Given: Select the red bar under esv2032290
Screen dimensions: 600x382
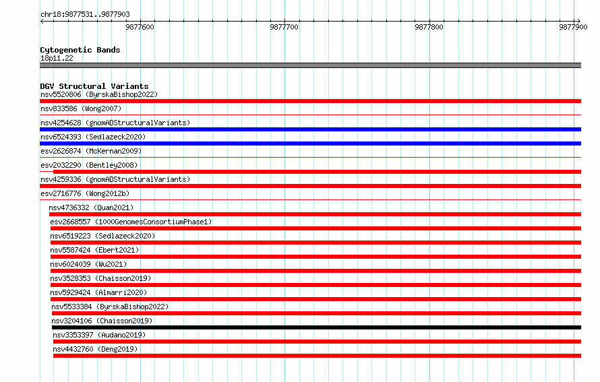Looking at the screenshot, I should (318, 172).
